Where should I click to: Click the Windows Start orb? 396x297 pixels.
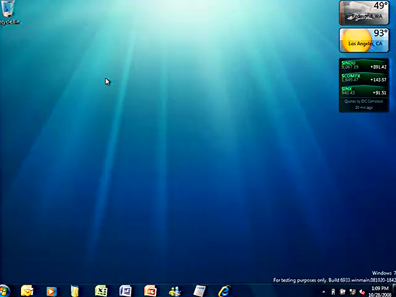(5, 290)
